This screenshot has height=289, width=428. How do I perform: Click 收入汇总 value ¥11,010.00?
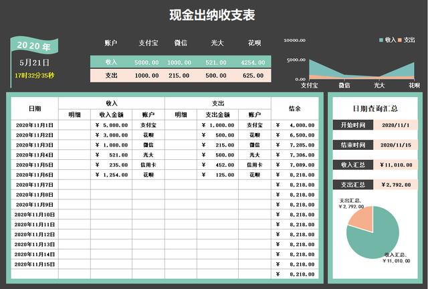click(395, 165)
